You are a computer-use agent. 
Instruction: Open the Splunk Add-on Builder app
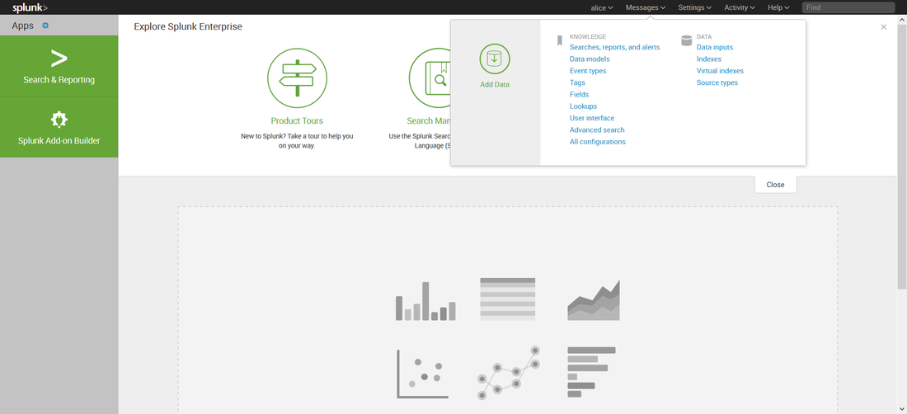[x=59, y=127]
